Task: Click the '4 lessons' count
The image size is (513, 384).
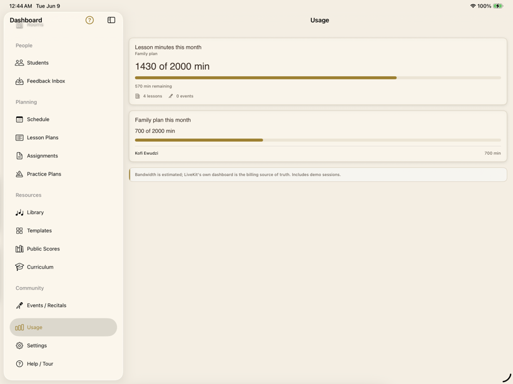Action: click(x=153, y=96)
